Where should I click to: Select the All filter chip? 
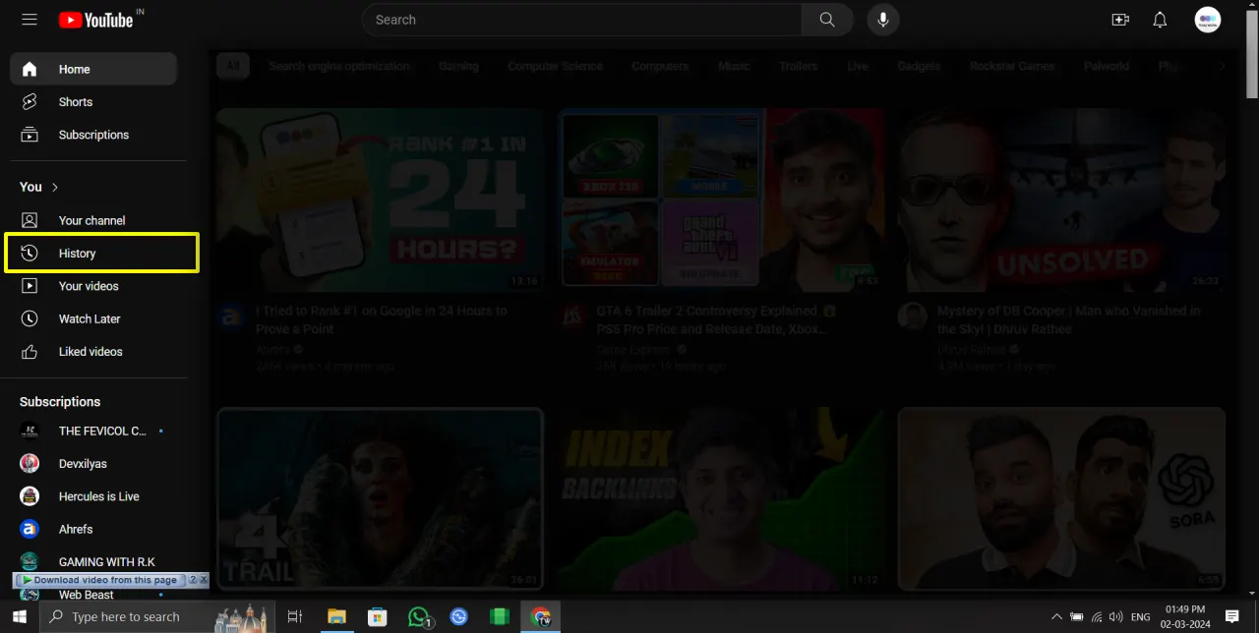(x=232, y=66)
